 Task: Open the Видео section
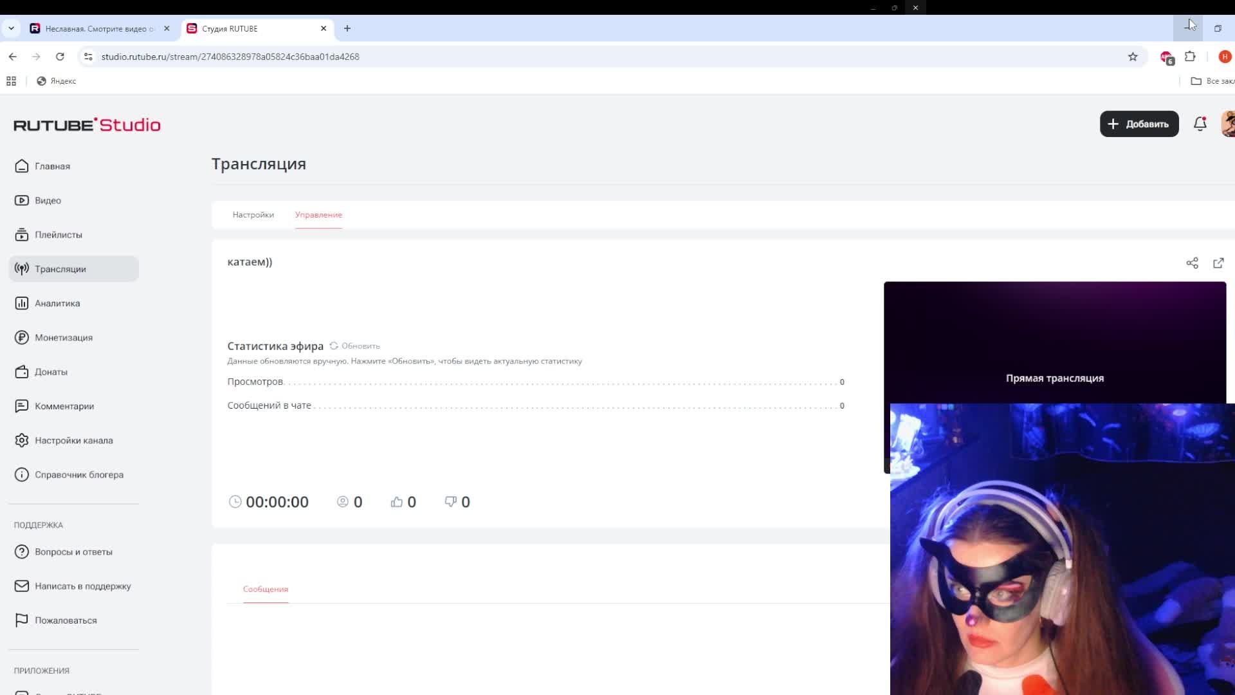pyautogui.click(x=48, y=200)
